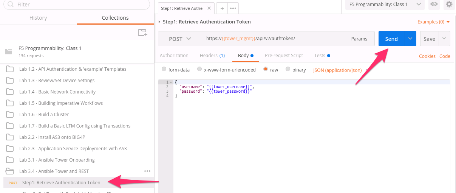Click the search magnifier icon in Filter
456x193 pixels.
(11, 5)
